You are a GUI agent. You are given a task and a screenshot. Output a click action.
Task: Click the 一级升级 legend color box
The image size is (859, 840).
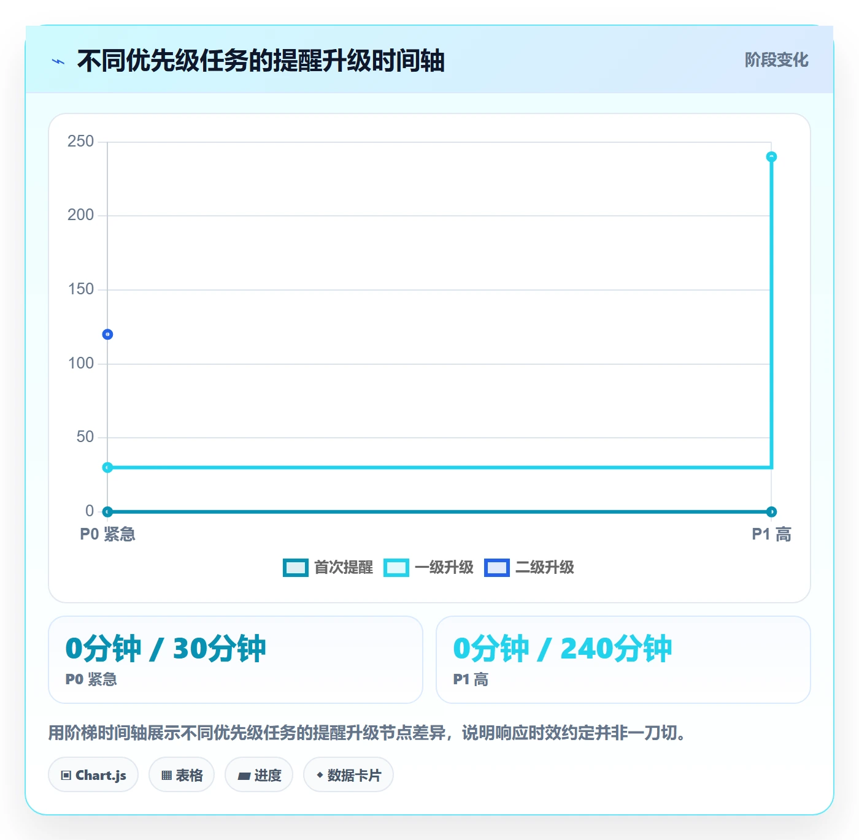point(396,568)
